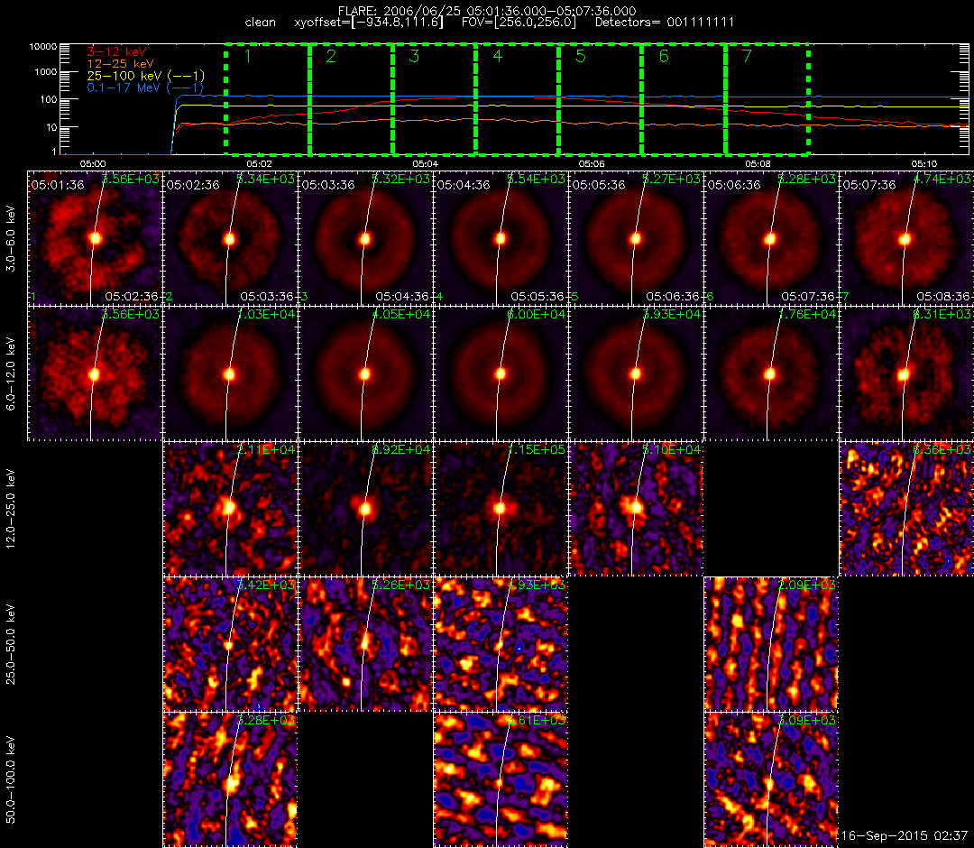This screenshot has height=848, width=974.
Task: Click the '05:00' time axis label
Action: tap(93, 164)
